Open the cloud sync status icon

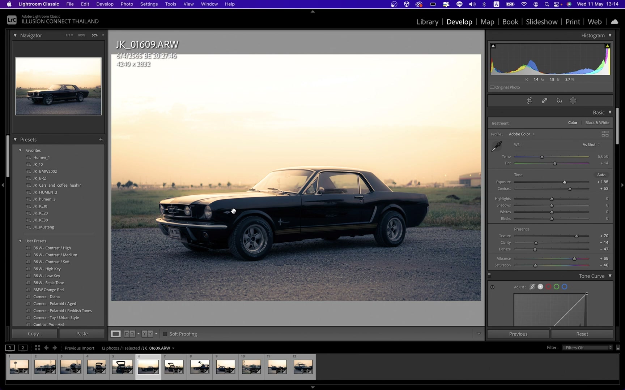coord(614,22)
